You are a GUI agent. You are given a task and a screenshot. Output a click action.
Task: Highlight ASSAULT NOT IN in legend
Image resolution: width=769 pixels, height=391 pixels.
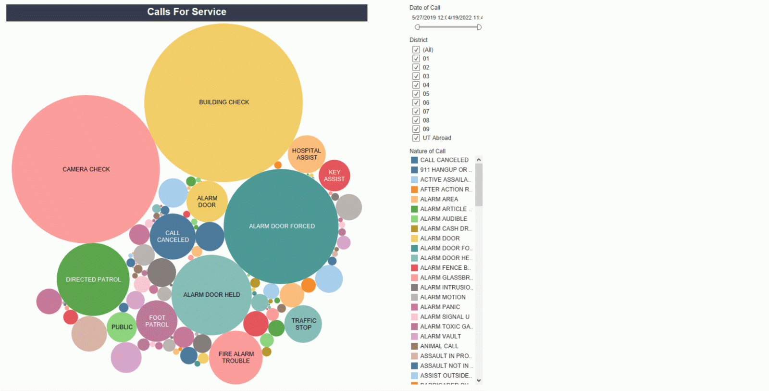pos(442,366)
